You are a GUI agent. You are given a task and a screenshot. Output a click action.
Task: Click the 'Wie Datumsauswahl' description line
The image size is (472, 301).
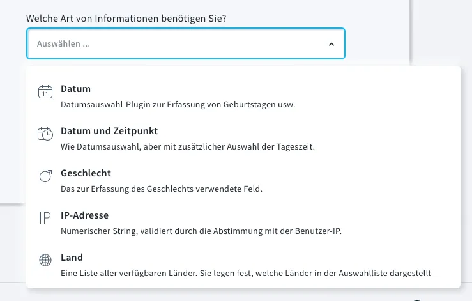tap(188, 147)
